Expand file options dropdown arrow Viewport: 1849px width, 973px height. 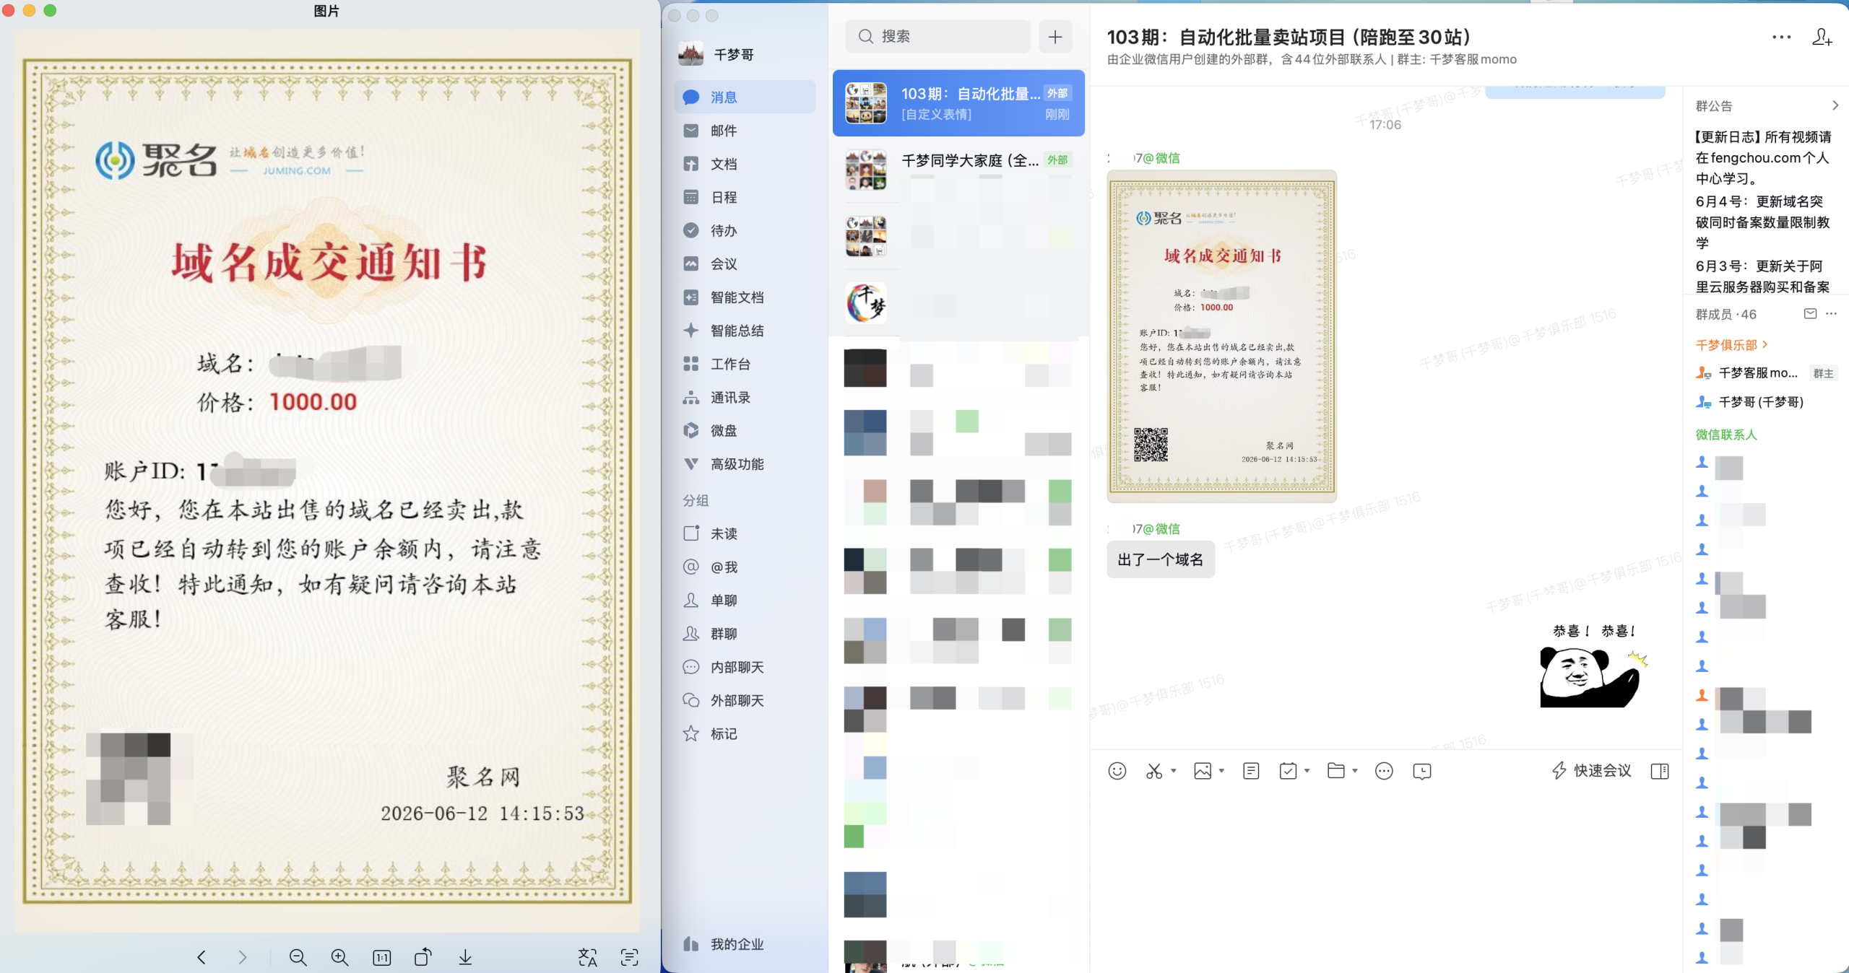tap(1355, 771)
